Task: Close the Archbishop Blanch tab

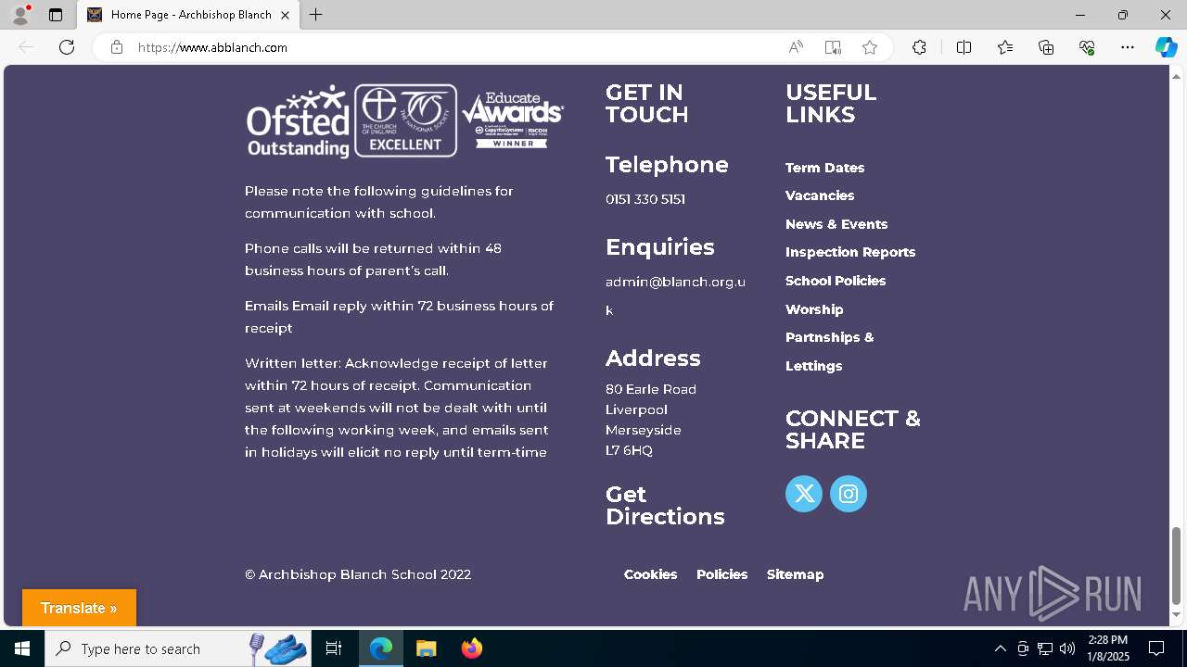Action: pos(285,15)
